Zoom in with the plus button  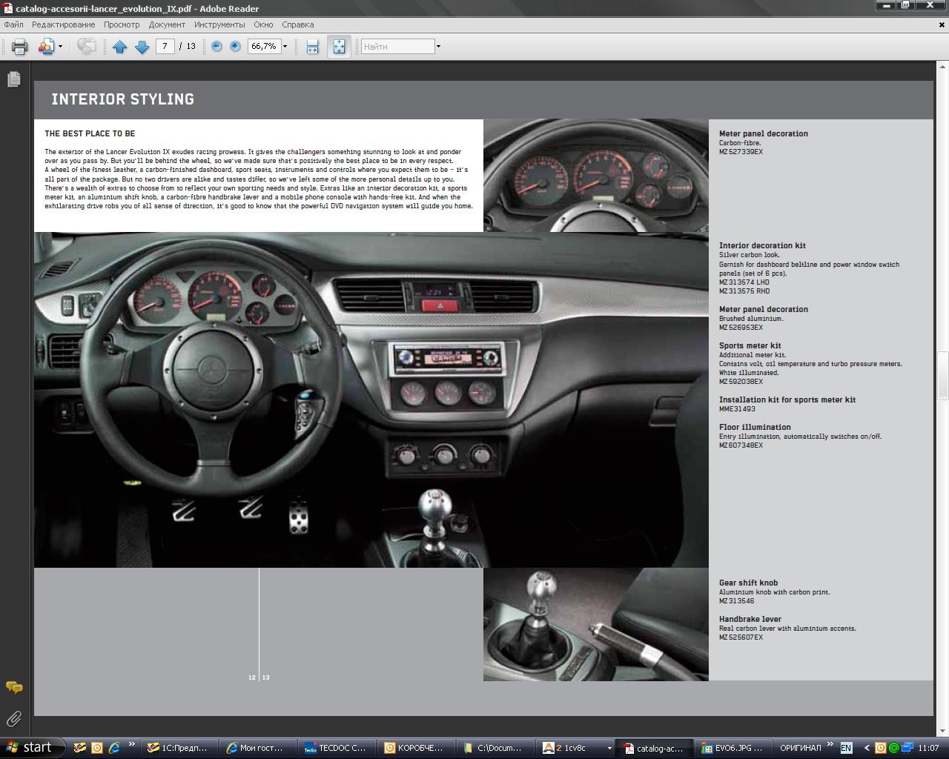pos(235,46)
